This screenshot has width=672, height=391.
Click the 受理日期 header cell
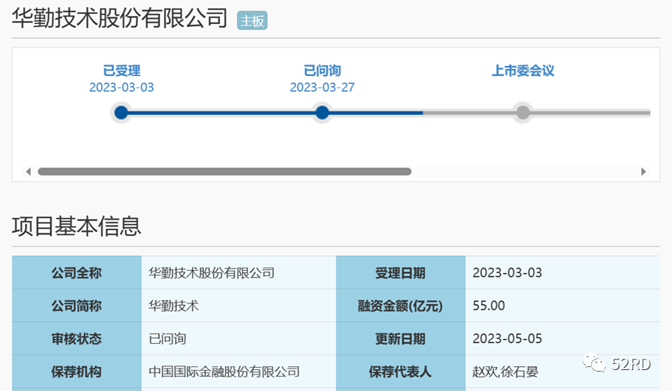(x=401, y=272)
